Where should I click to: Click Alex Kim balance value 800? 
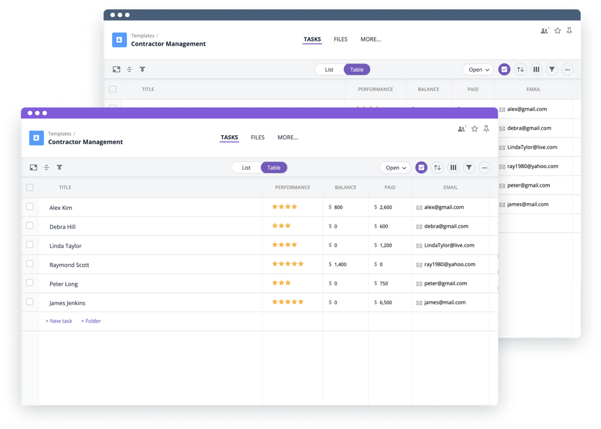(339, 207)
